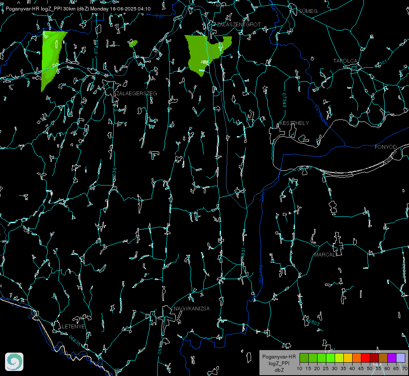409x376 pixels.
Task: Select the 55–60 dBZ brown legend swatch
Action: click(x=383, y=358)
